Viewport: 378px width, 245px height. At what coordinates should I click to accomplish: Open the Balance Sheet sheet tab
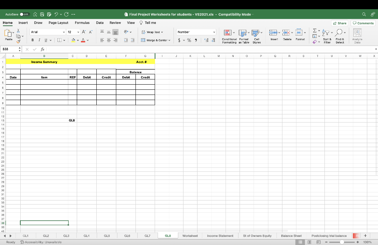[291, 236]
